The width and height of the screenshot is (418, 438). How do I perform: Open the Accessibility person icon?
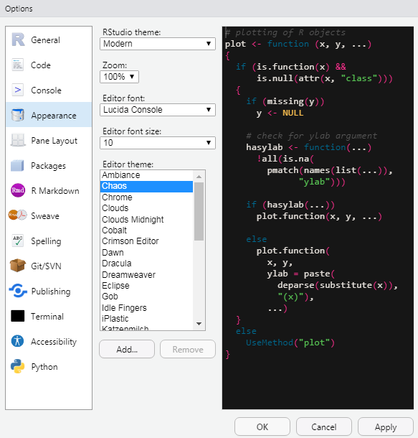pos(18,341)
